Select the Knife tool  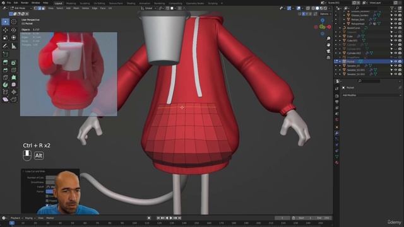pyautogui.click(x=6, y=77)
